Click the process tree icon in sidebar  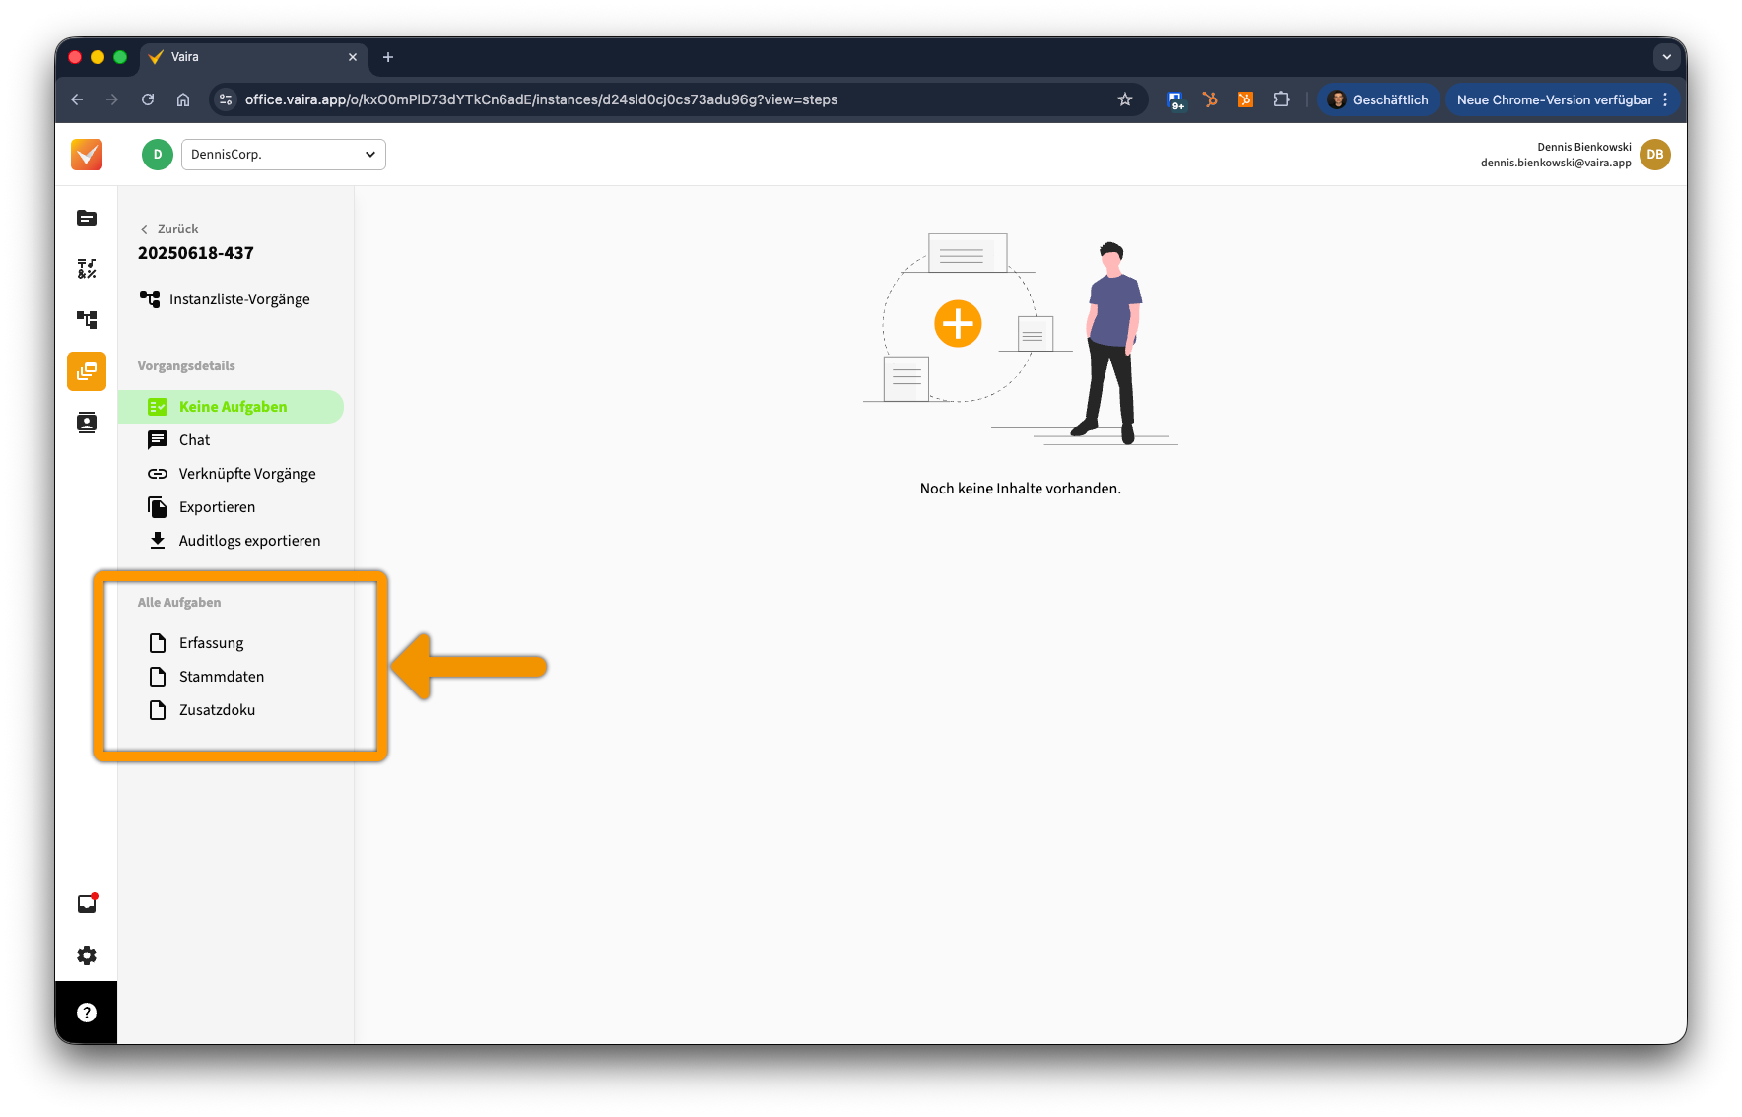87,320
